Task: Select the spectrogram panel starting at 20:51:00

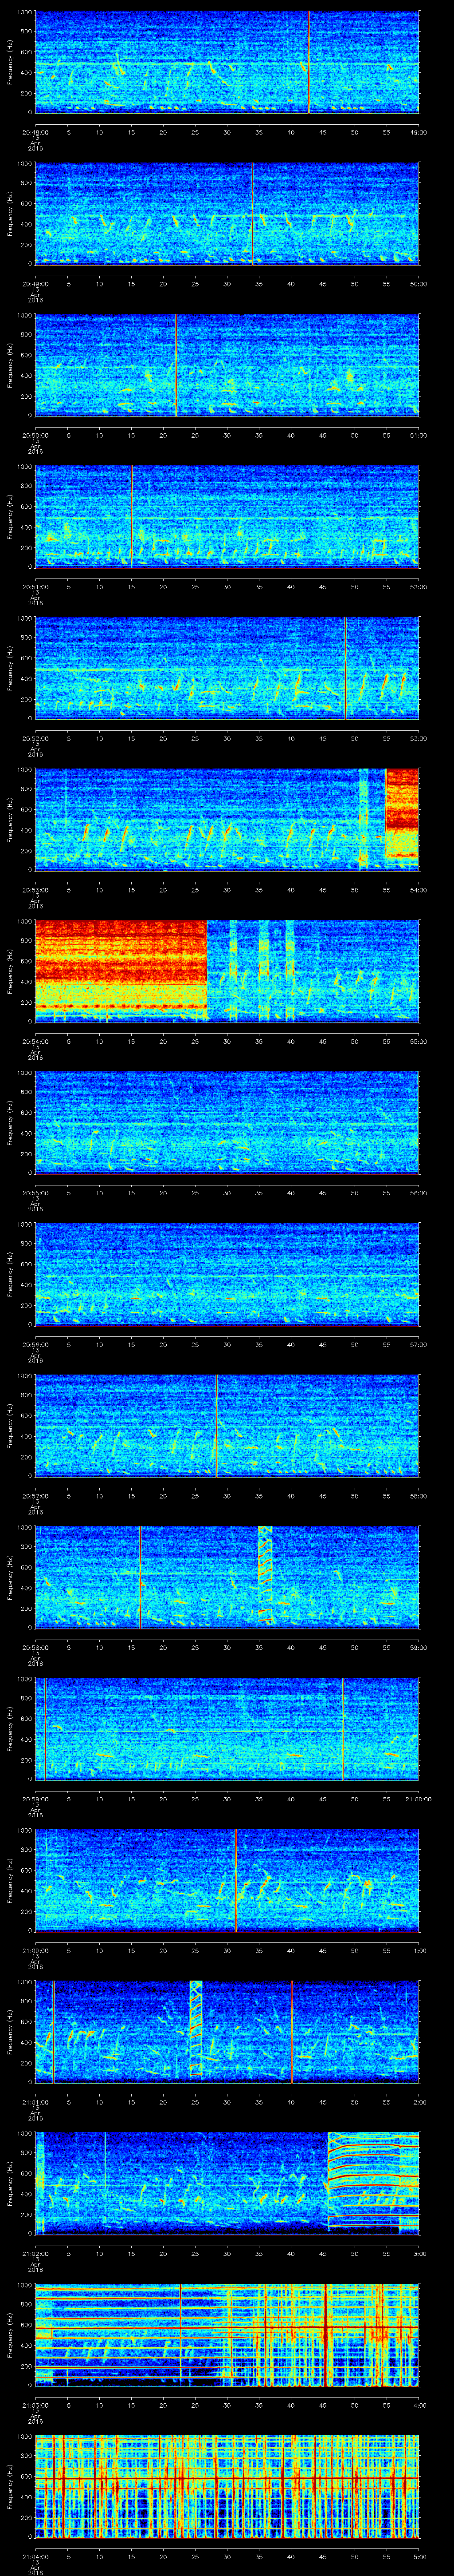Action: 227,516
